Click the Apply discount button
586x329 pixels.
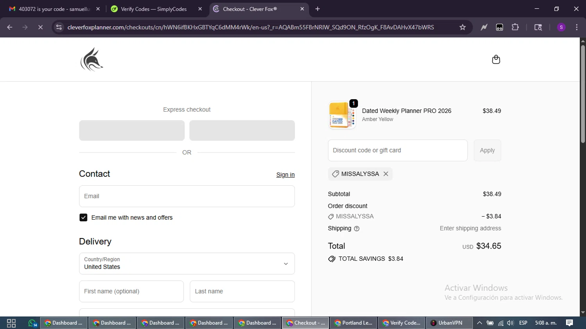487,150
